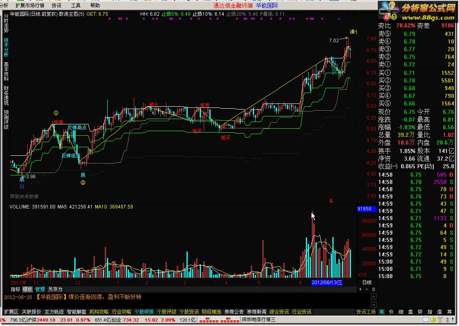Select the 关联报价 bottom tab
This screenshot has height=326, width=459.
[x=31, y=312]
